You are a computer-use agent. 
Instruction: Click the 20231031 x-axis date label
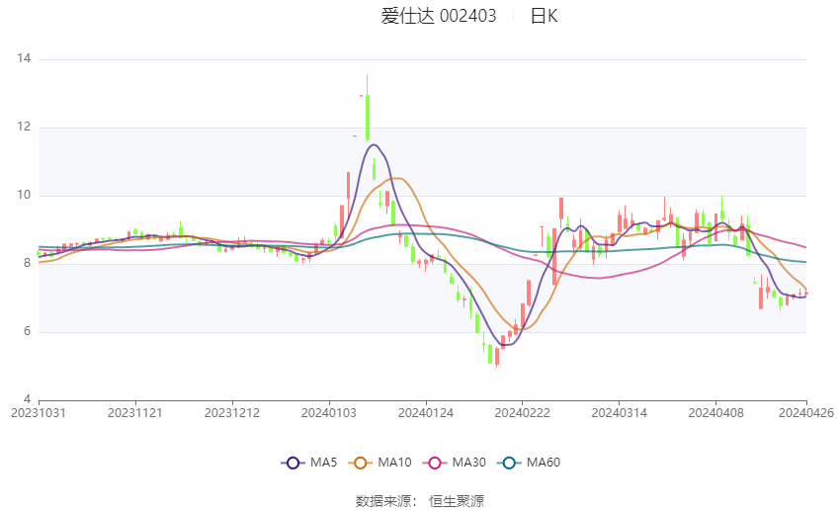pos(39,413)
